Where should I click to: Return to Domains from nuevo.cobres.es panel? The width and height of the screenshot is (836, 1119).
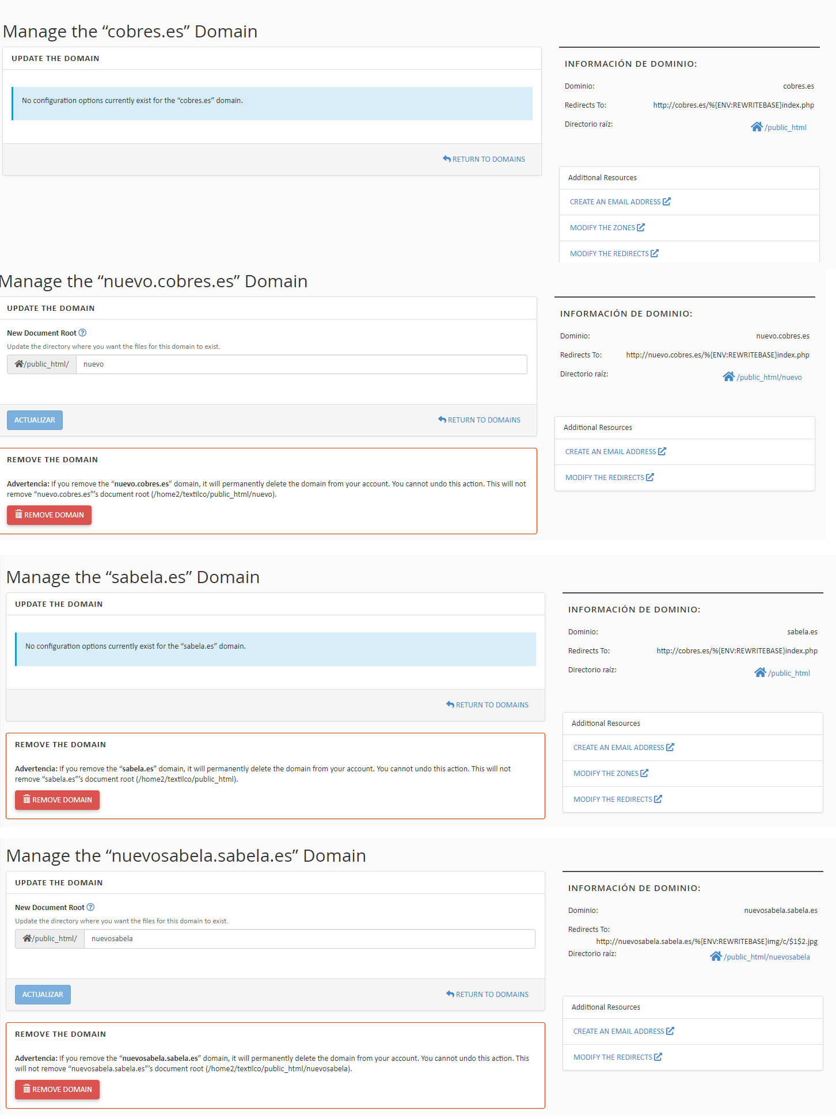(x=479, y=420)
